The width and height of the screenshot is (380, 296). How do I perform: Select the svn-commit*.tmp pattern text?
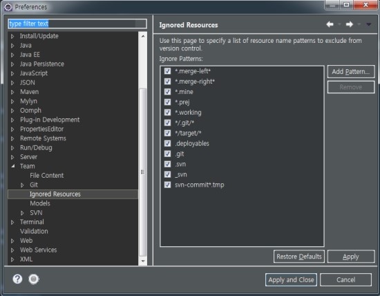200,185
